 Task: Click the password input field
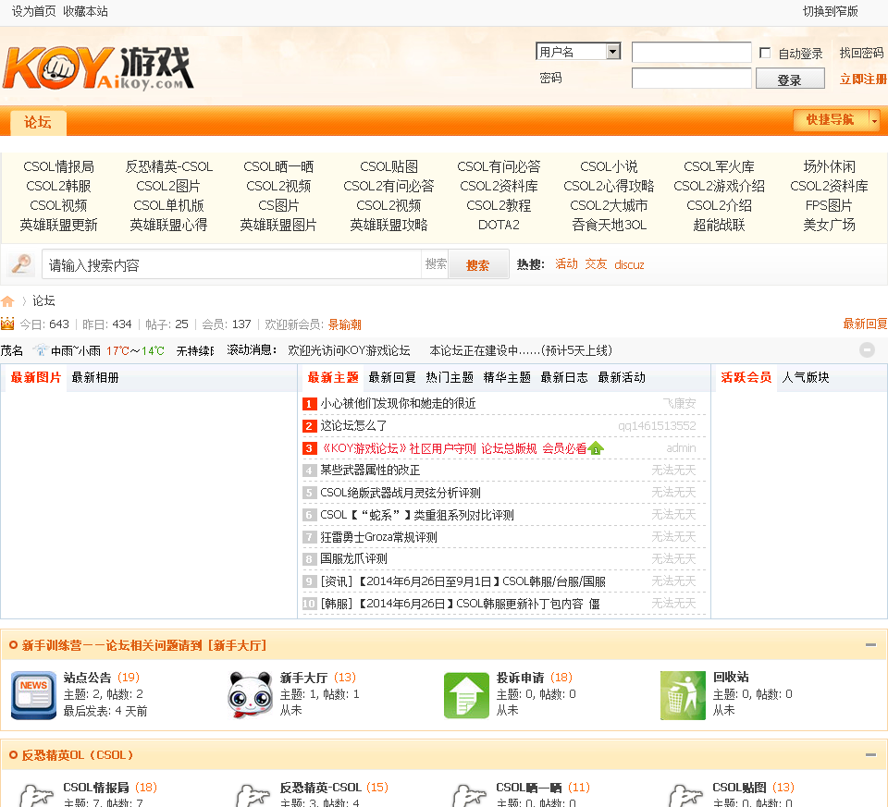pos(692,78)
